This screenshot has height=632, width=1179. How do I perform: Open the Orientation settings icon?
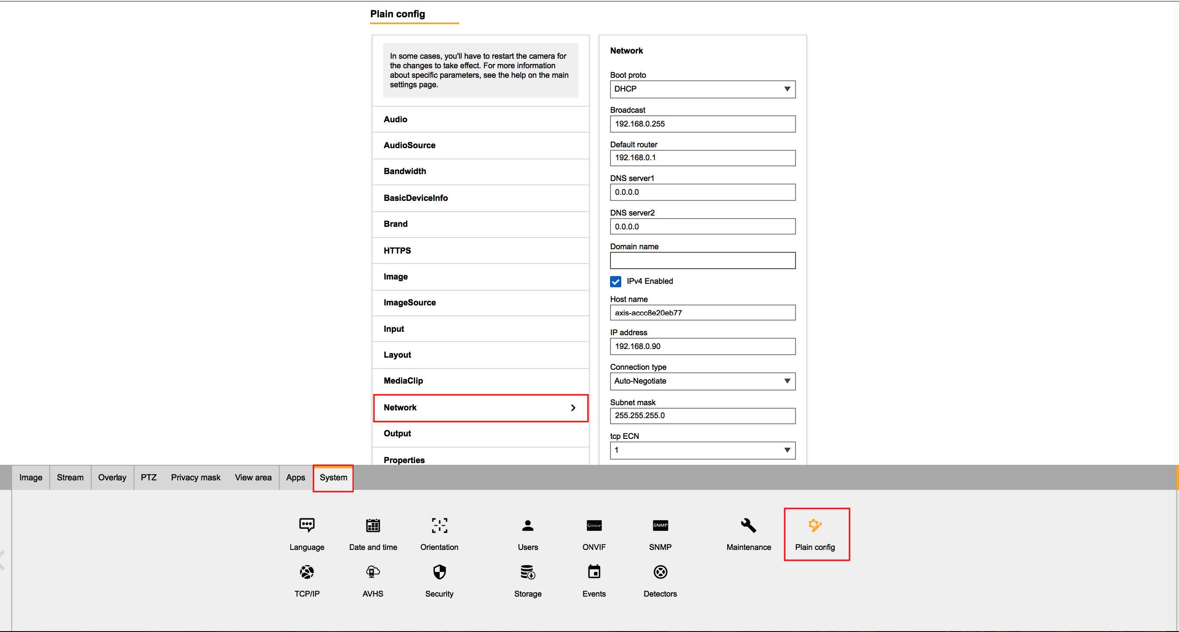439,525
